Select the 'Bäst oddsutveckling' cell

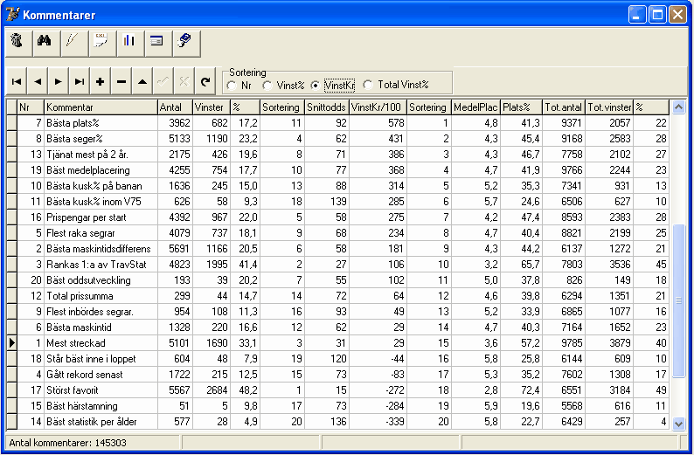(x=101, y=279)
